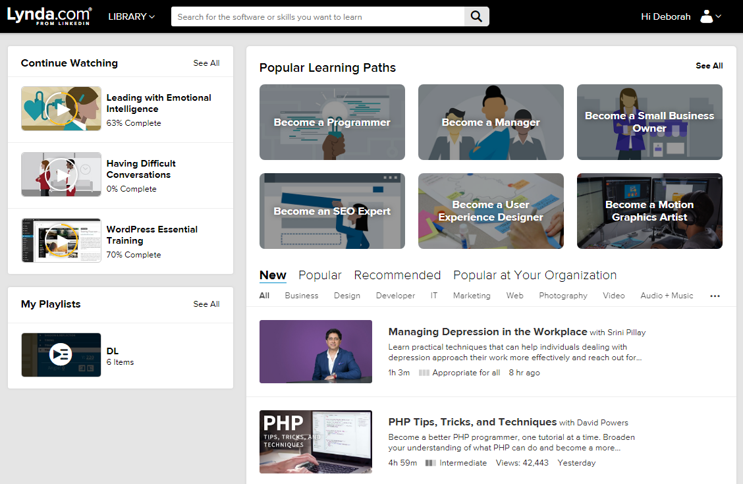The image size is (743, 484).
Task: Filter courses by Design
Action: coord(347,296)
